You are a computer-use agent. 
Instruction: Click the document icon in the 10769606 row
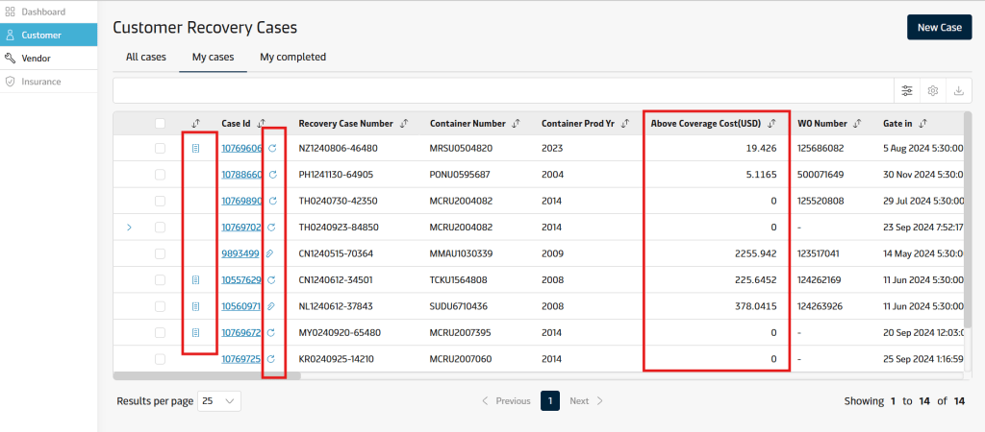tap(196, 149)
